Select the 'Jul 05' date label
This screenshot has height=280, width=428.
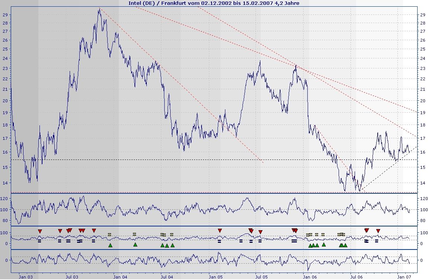click(261, 277)
